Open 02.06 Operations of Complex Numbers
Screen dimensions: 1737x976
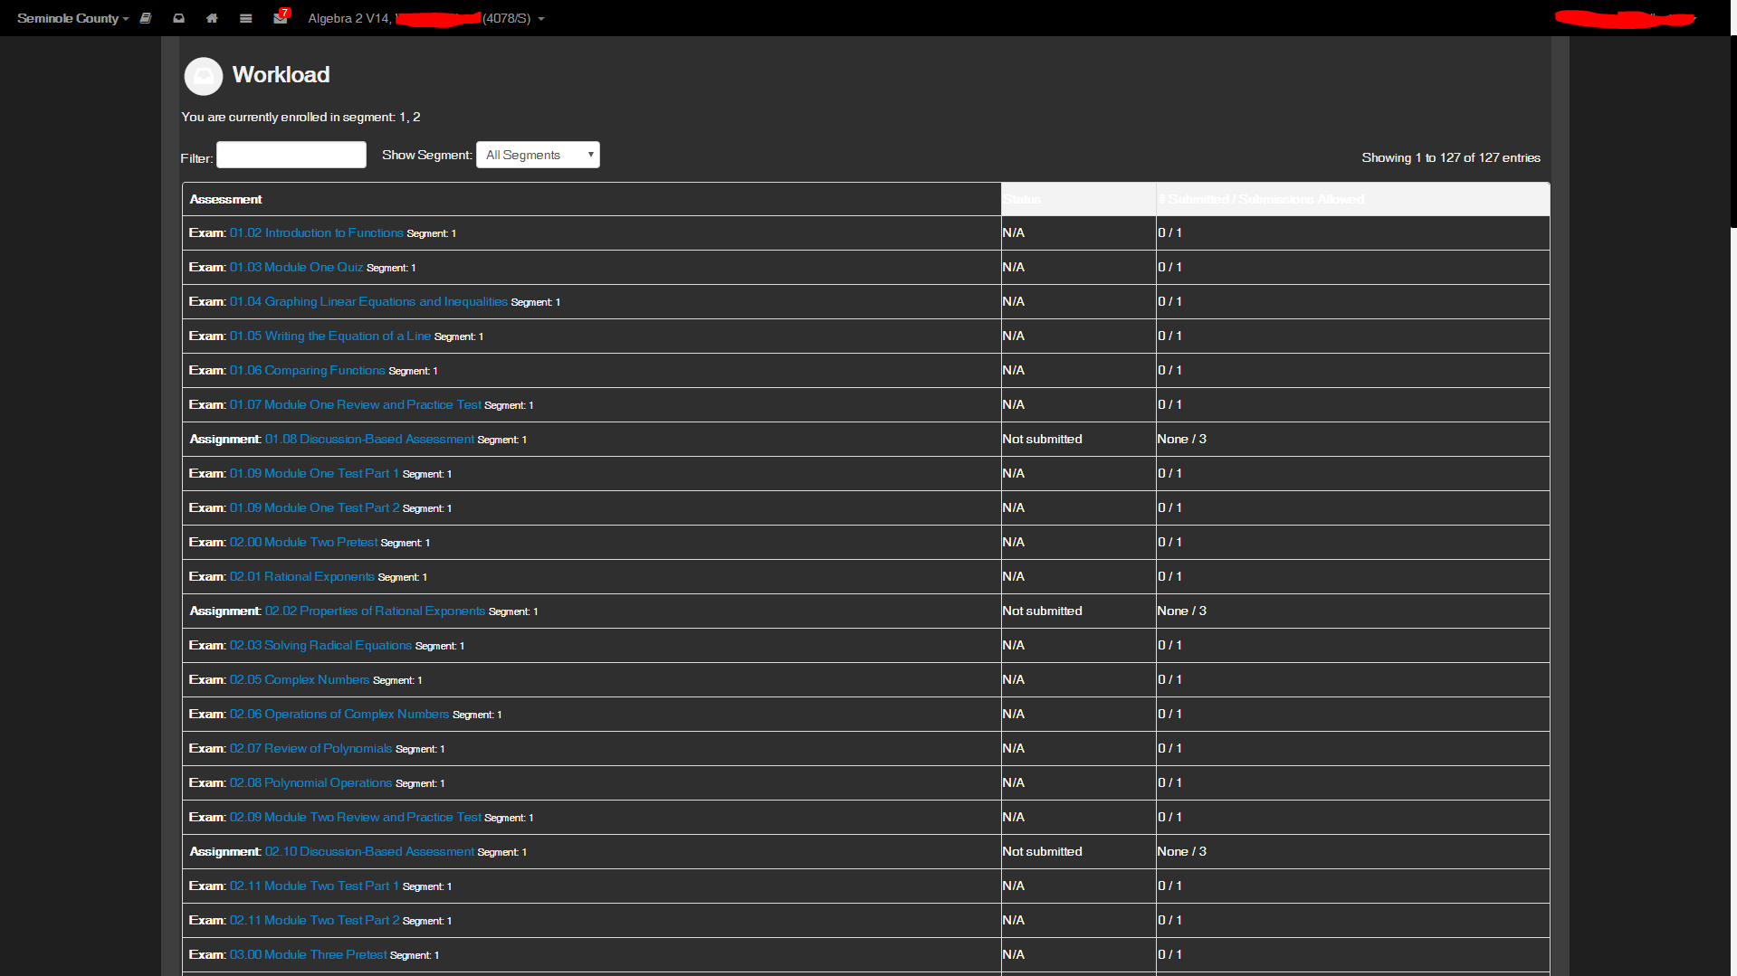point(339,714)
